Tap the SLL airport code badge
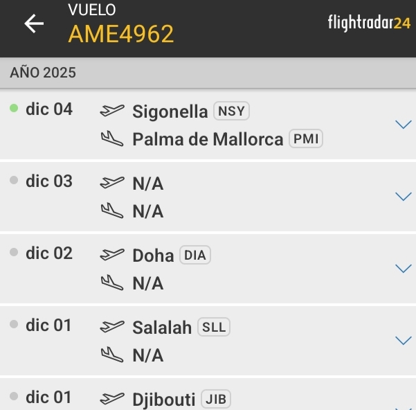The image size is (416, 410). [x=213, y=327]
